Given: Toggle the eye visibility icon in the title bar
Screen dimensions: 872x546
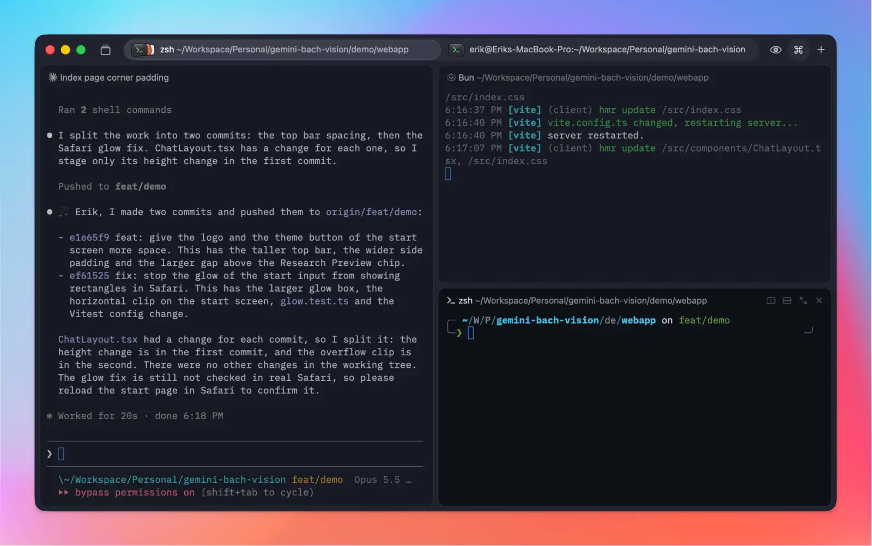Looking at the screenshot, I should pyautogui.click(x=776, y=50).
